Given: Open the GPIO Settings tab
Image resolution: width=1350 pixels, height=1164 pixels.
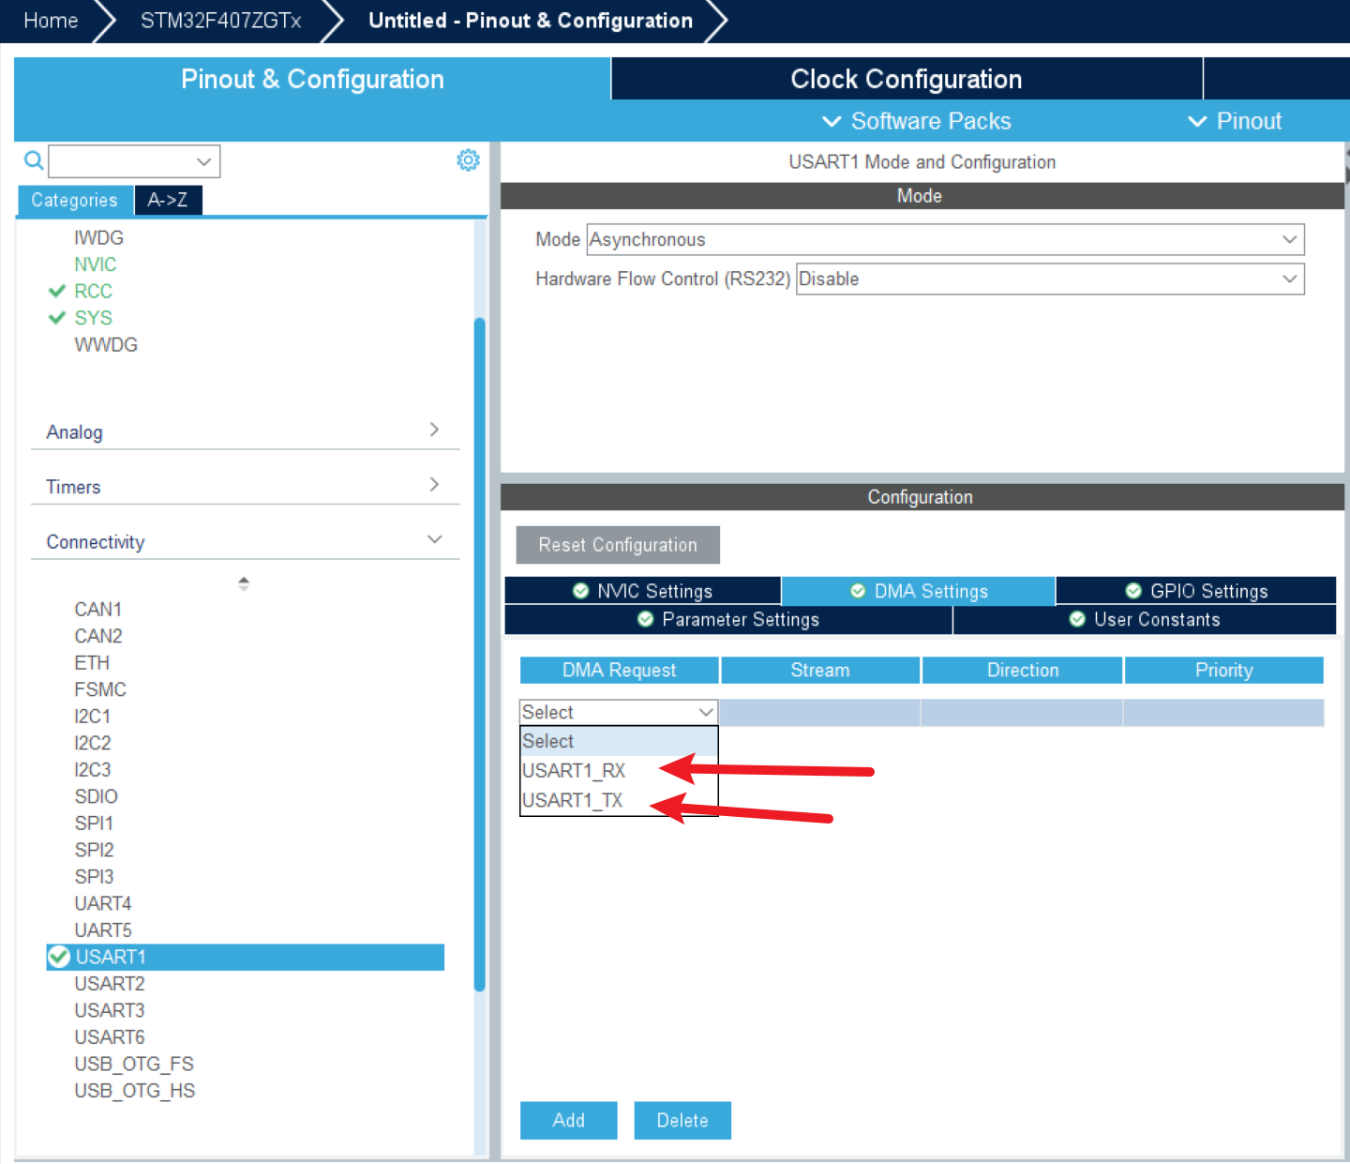Looking at the screenshot, I should pyautogui.click(x=1196, y=591).
